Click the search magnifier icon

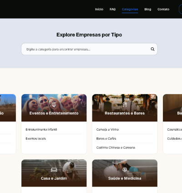(x=152, y=49)
